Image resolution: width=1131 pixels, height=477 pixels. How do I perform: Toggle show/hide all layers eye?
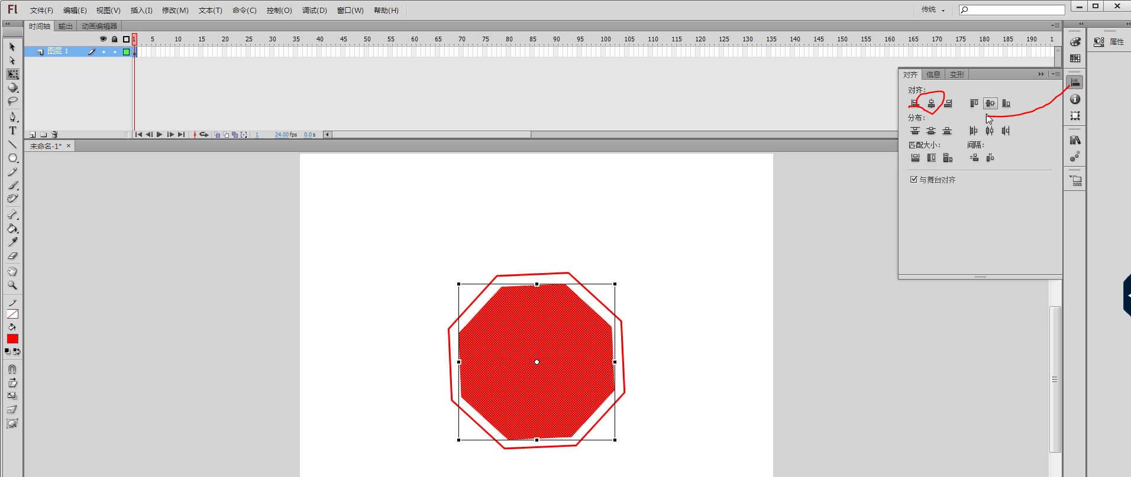point(103,39)
